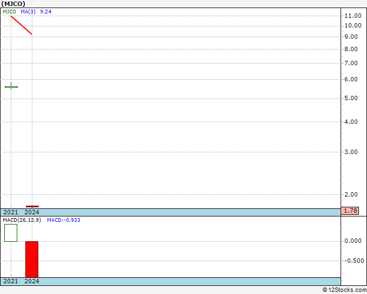Click 2021 on the MACD panel axis

(x=11, y=281)
